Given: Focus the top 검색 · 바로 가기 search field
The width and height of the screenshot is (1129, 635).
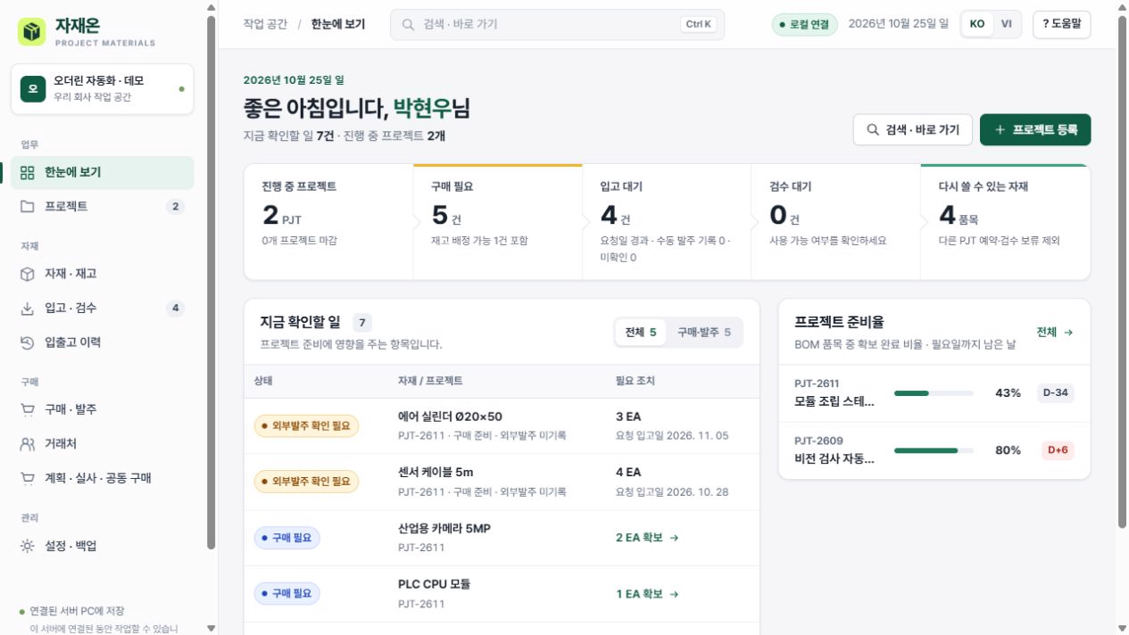Looking at the screenshot, I should tap(557, 24).
